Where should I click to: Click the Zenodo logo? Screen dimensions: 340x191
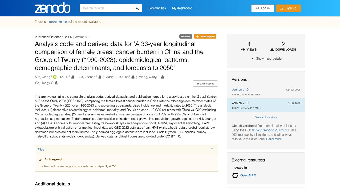tap(53, 8)
